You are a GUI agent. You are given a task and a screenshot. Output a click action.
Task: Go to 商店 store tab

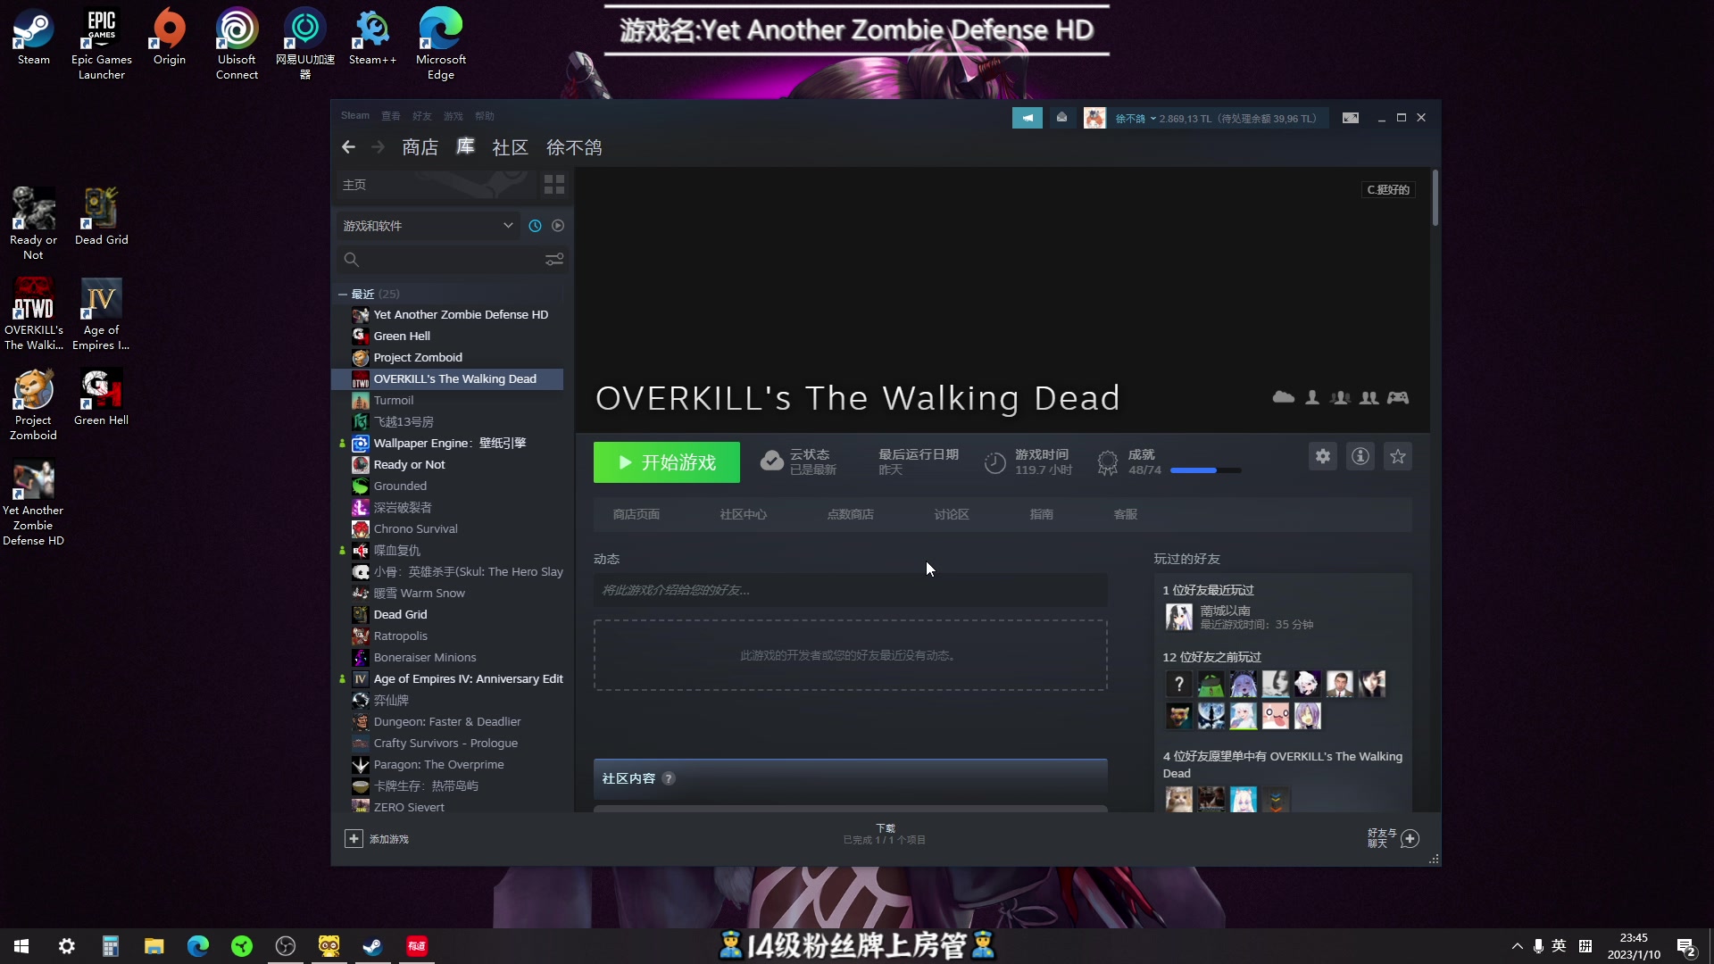[420, 147]
